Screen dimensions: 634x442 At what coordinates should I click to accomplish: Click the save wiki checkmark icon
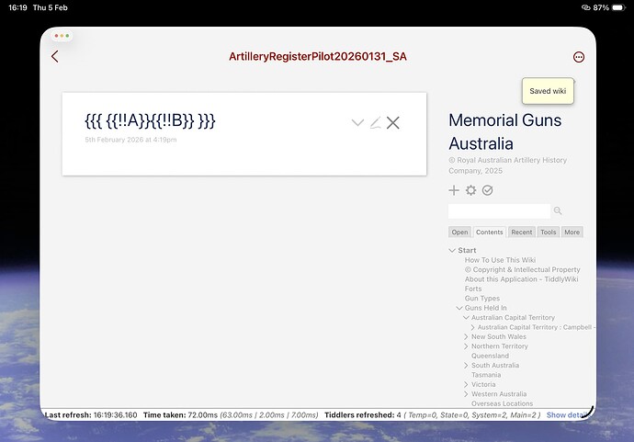coord(487,190)
